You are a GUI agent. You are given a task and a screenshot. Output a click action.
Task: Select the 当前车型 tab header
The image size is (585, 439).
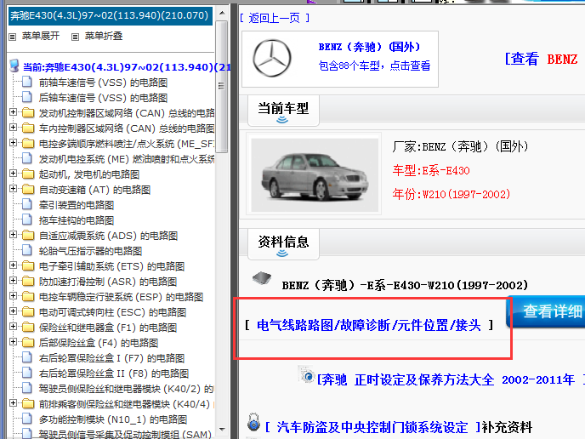point(283,111)
